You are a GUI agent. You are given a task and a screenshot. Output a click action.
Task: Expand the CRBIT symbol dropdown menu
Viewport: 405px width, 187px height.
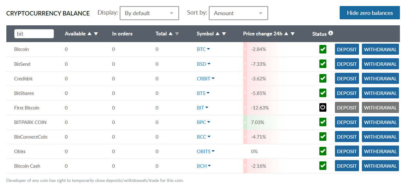(206, 78)
